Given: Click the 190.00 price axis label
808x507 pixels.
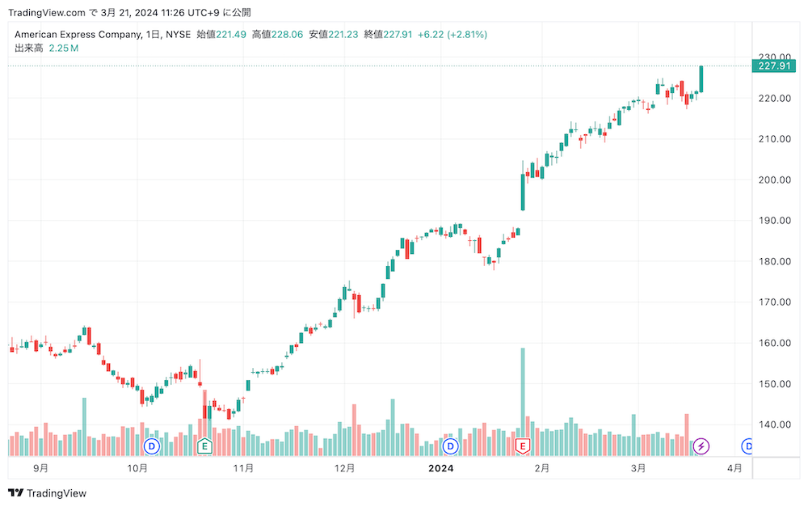Looking at the screenshot, I should coord(775,220).
